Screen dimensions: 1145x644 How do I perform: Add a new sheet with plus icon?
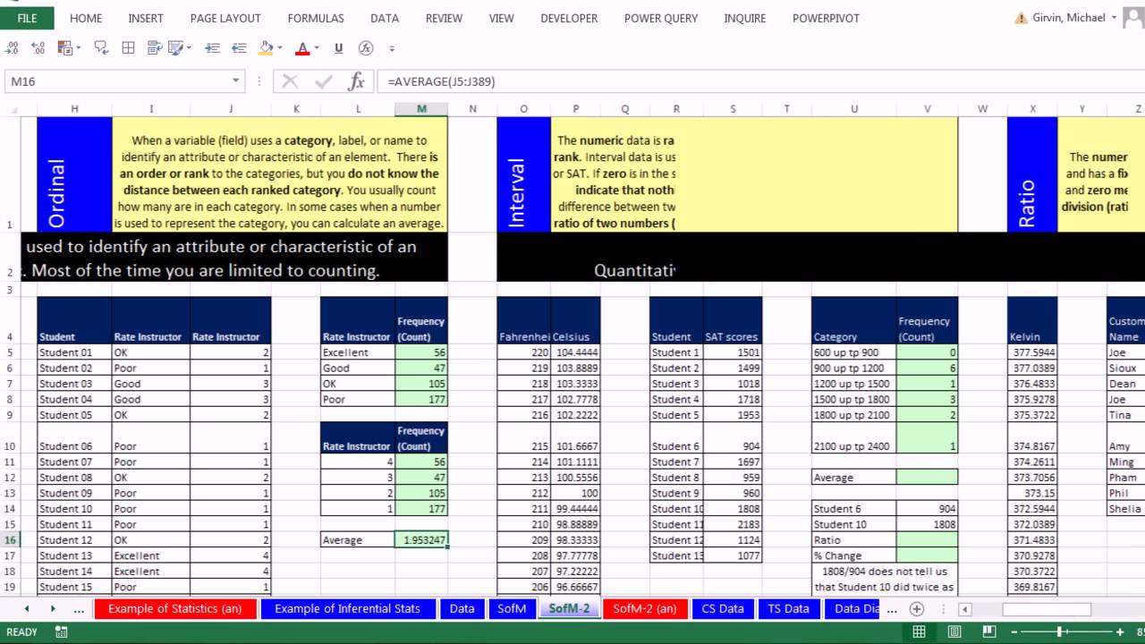click(916, 609)
